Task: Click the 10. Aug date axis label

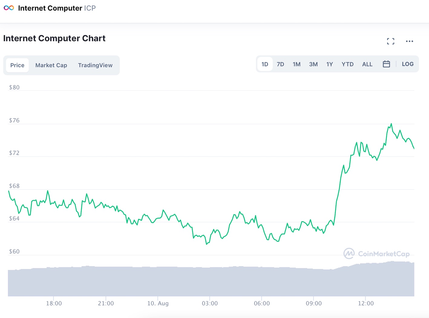Action: point(158,303)
